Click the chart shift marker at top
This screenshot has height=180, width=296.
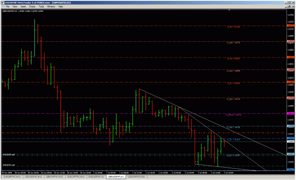tap(229, 10)
